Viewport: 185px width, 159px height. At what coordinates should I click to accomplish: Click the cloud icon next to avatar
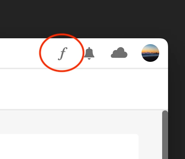(x=119, y=52)
